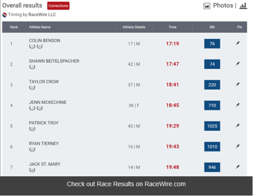Click the Athlete Details column header
Viewport: 253px width, 196px height.
coord(134,27)
